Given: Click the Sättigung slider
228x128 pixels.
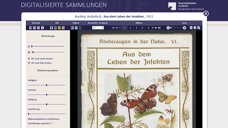Looking at the screenshot, I should coord(46,104).
